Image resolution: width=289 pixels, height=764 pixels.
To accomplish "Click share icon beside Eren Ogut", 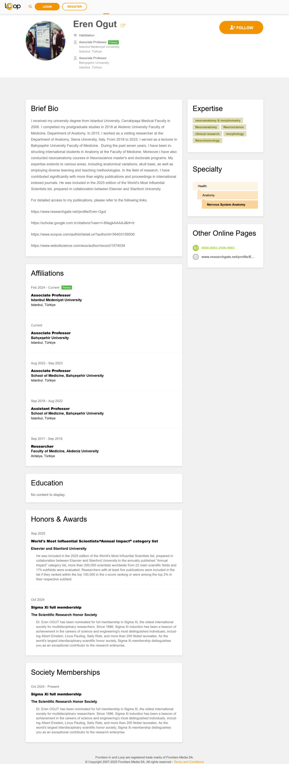I will 123,25.
